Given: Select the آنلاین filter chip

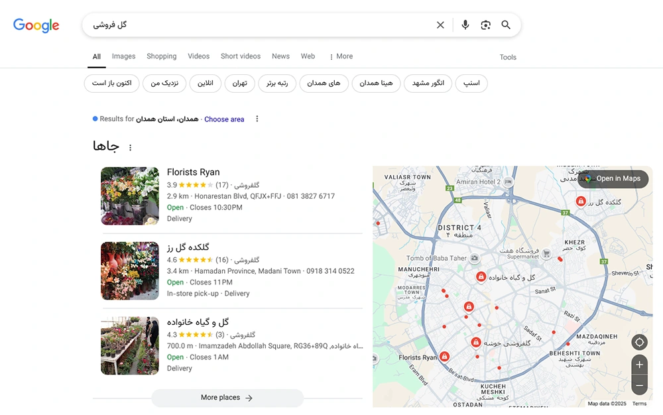Looking at the screenshot, I should [x=205, y=84].
